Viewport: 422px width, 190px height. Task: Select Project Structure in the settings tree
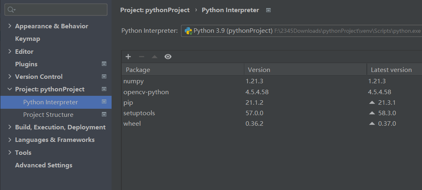point(56,115)
